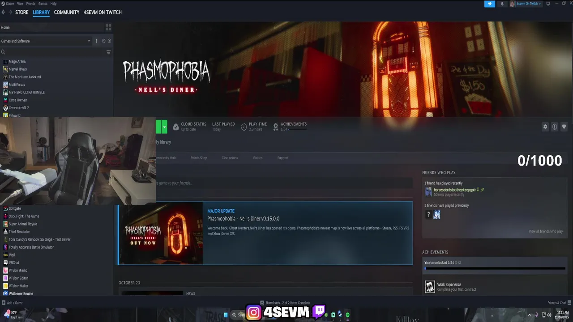573x322 pixels.
Task: Click the back navigation arrow
Action: pyautogui.click(x=4, y=13)
